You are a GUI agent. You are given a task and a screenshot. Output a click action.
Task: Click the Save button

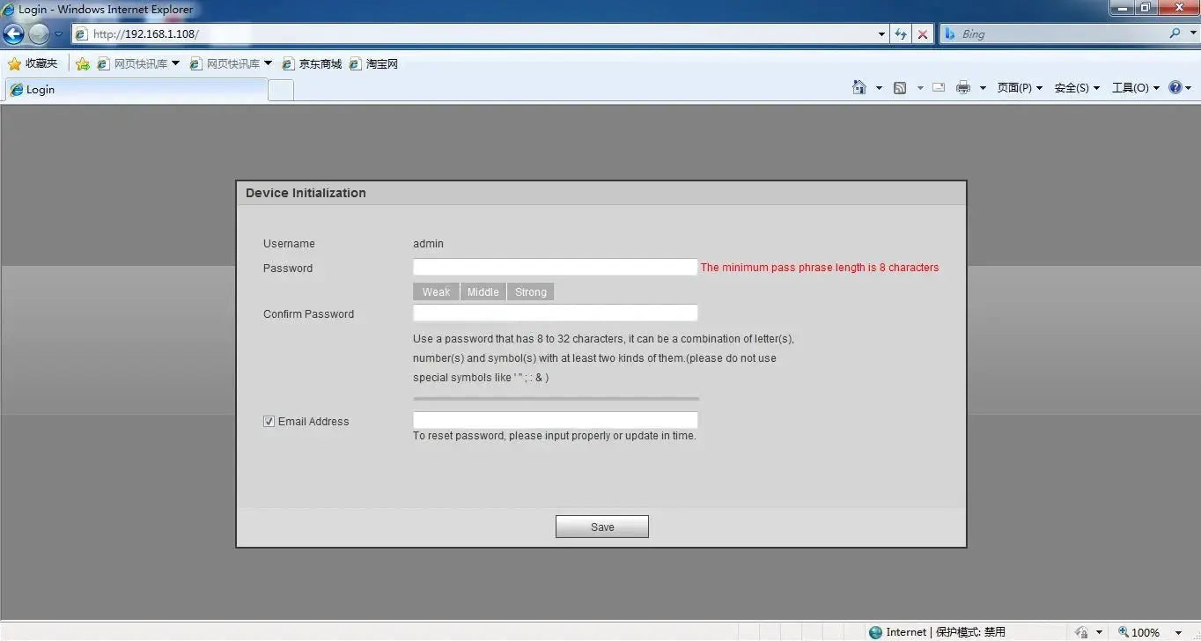(602, 527)
